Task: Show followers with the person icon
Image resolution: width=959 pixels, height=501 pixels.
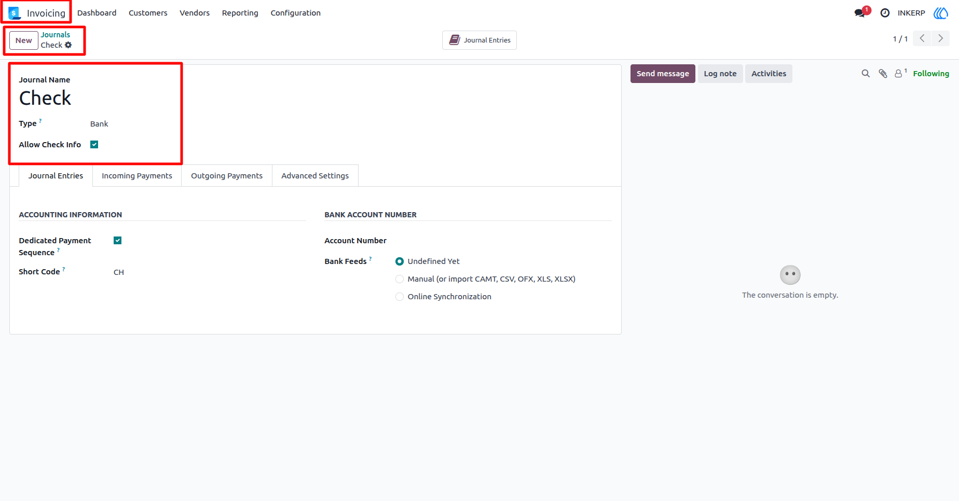Action: coord(899,74)
